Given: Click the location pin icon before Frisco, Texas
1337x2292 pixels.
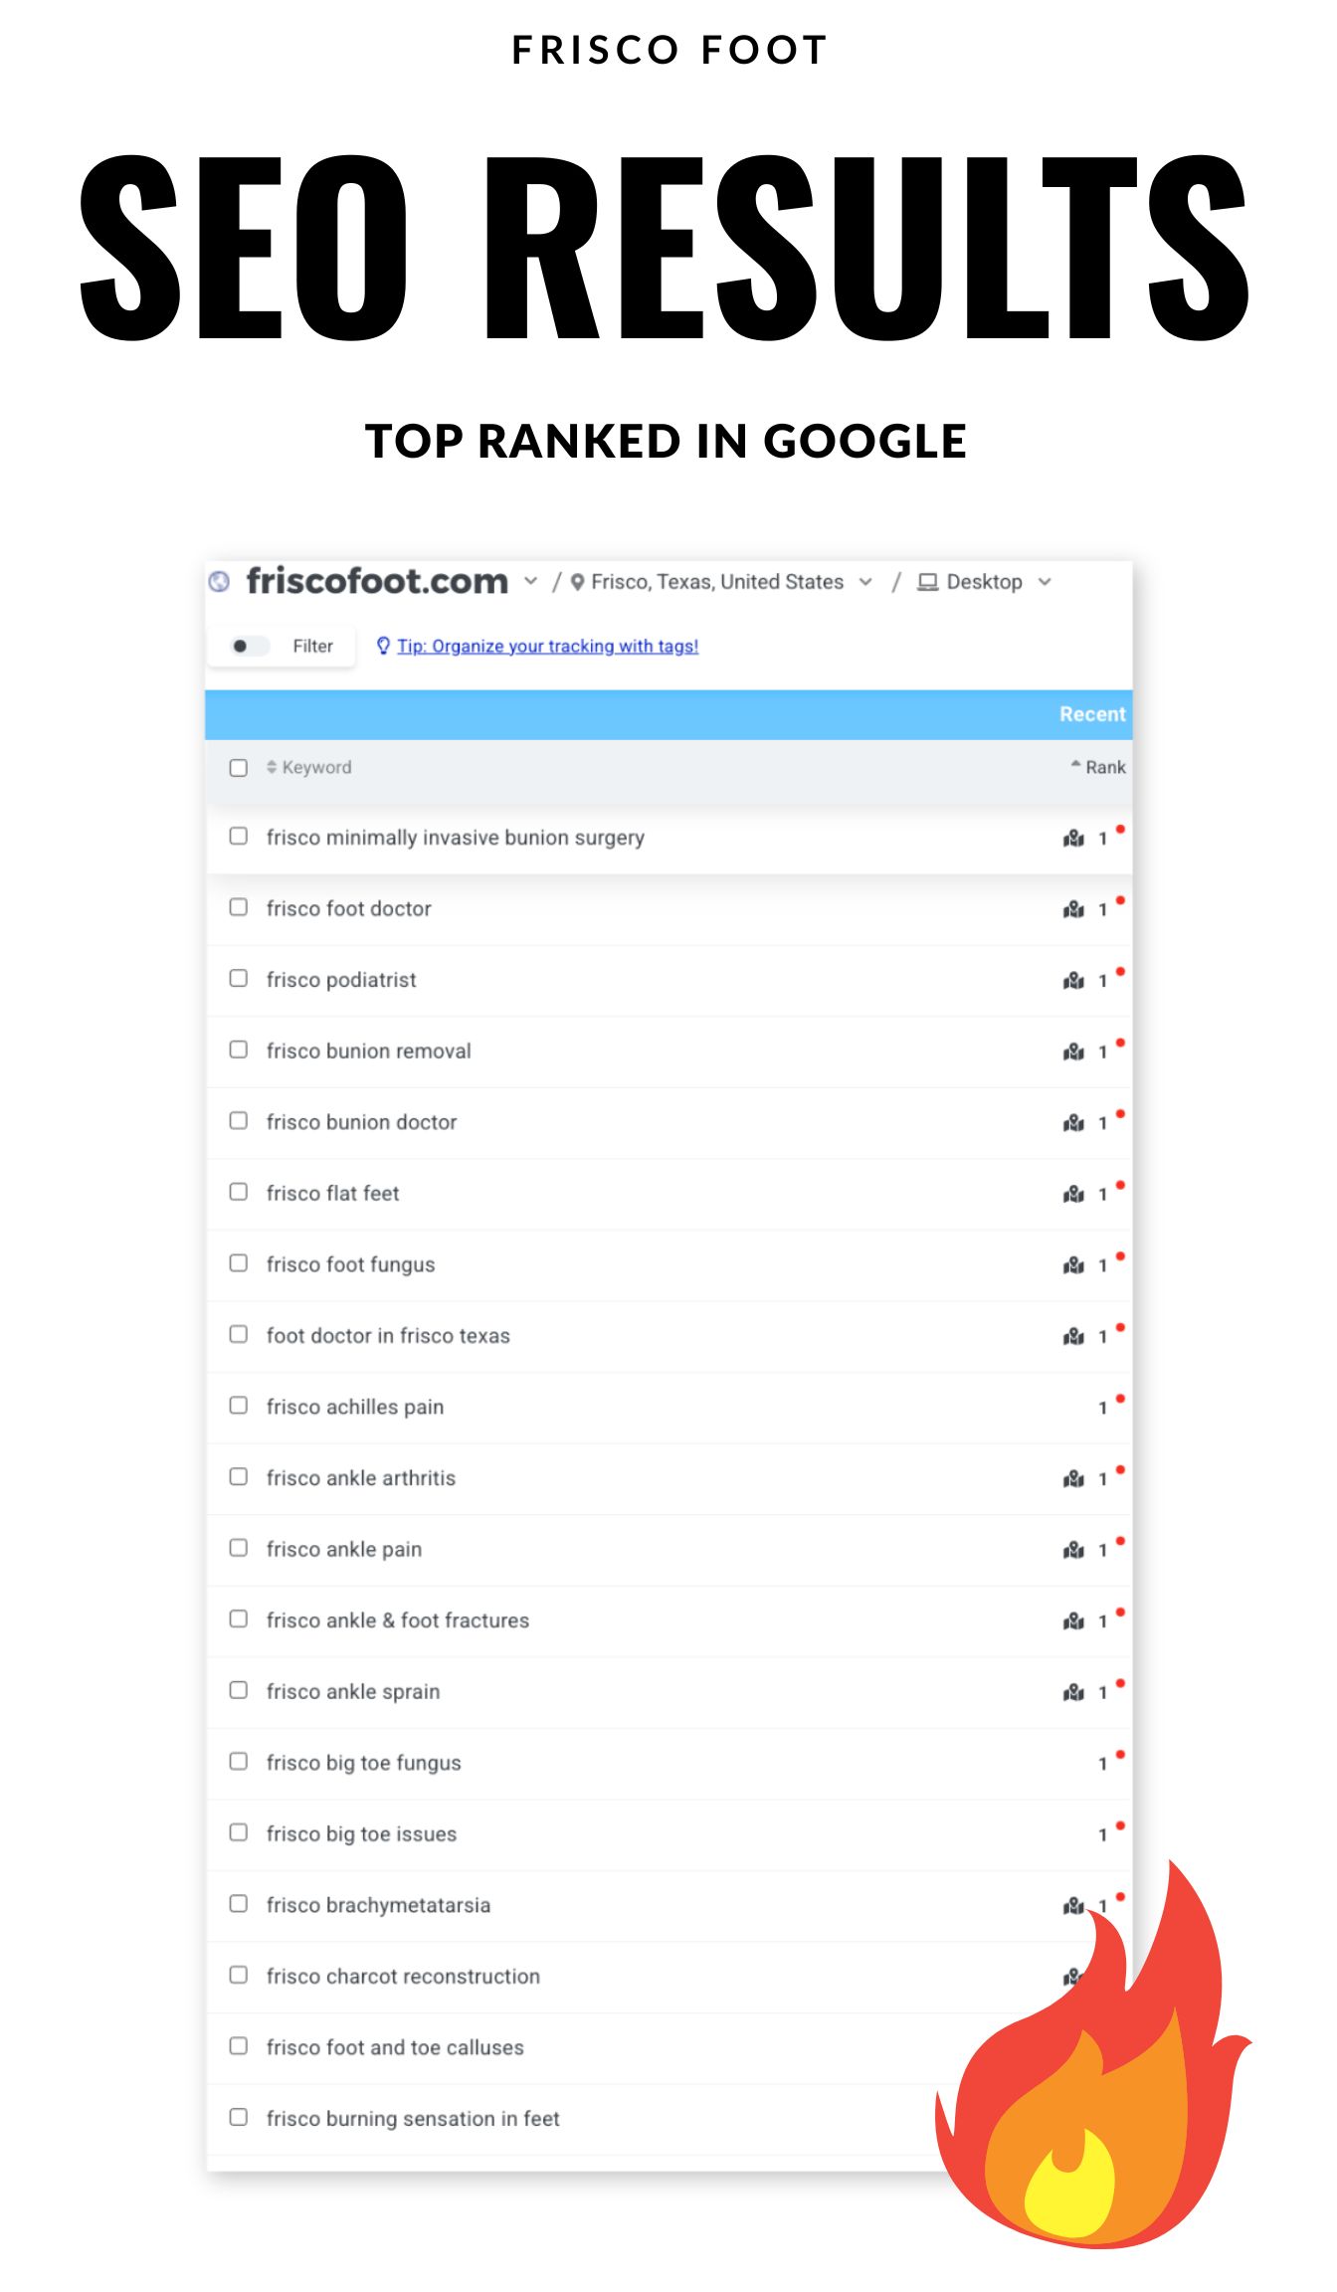Looking at the screenshot, I should tap(577, 582).
